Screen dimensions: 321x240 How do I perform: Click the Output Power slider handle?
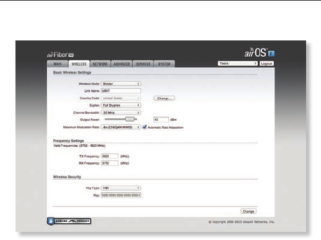[x=130, y=119]
